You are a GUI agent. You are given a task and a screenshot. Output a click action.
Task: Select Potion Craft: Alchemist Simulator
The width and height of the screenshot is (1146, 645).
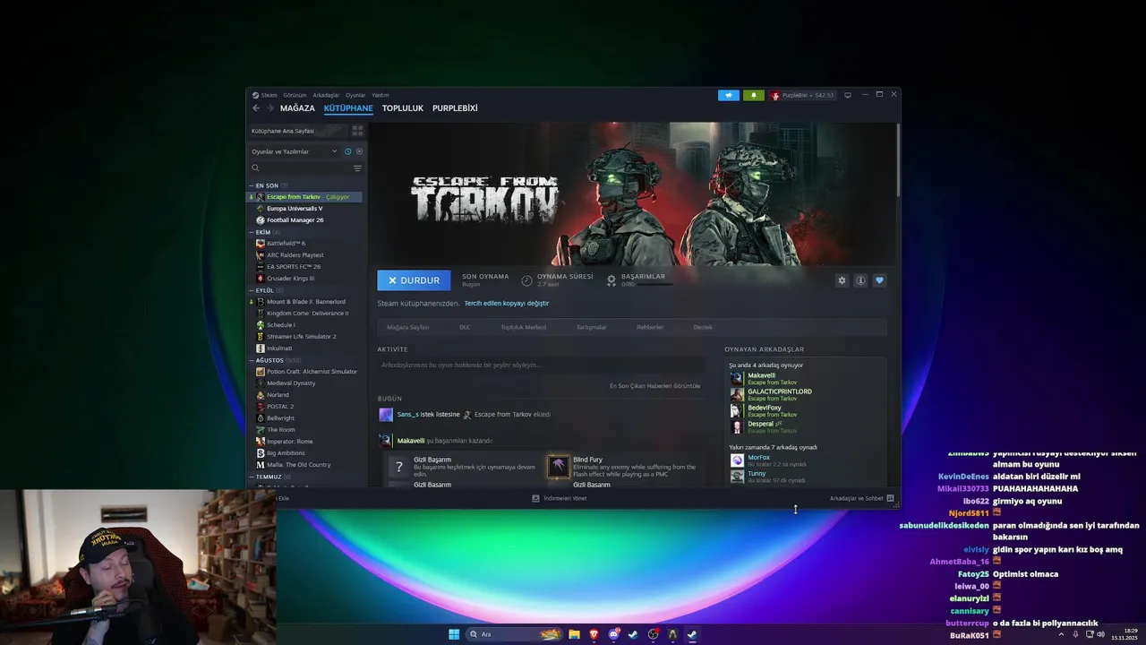tap(312, 372)
